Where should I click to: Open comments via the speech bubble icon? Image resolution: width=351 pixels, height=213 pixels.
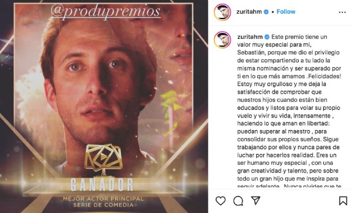click(x=238, y=201)
